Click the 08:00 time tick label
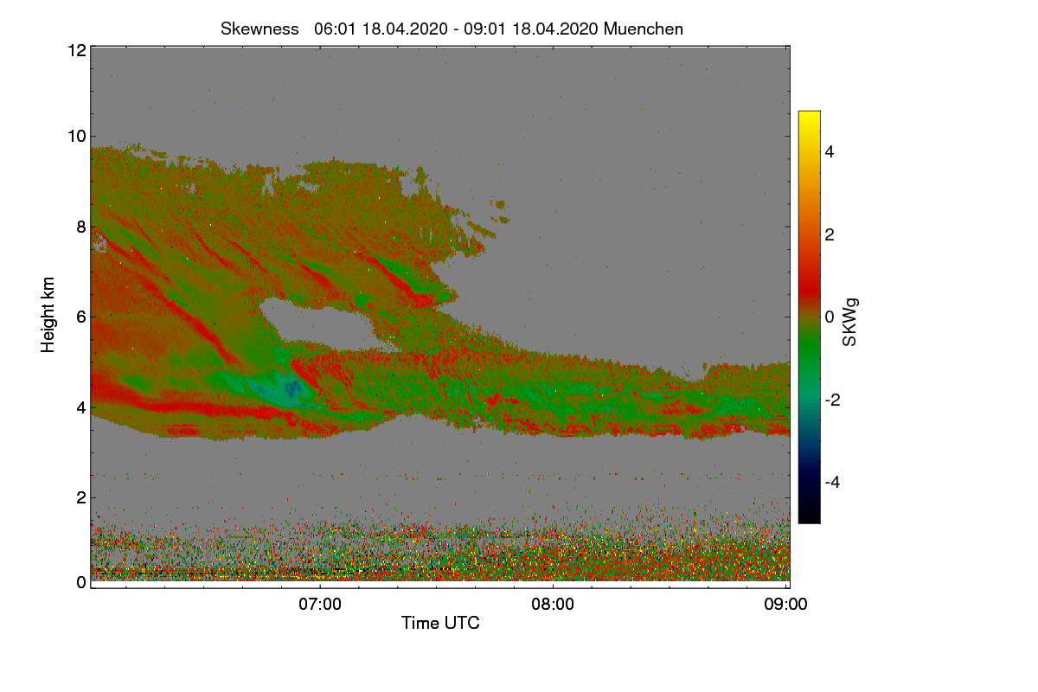Viewport: 1038px width, 692px height. (x=553, y=605)
